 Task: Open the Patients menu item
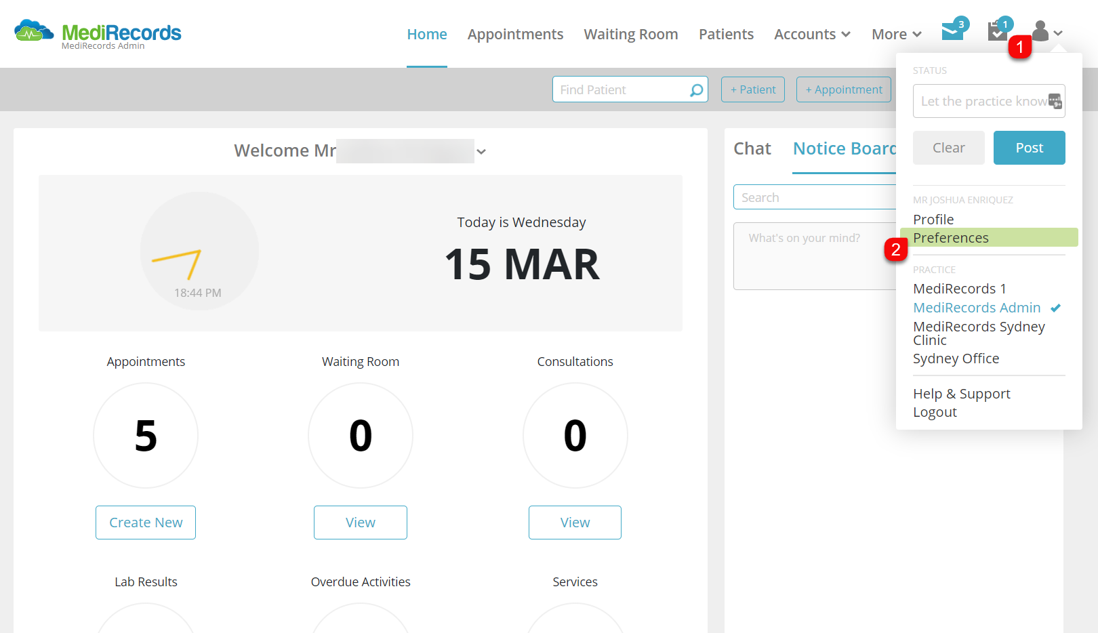point(726,34)
